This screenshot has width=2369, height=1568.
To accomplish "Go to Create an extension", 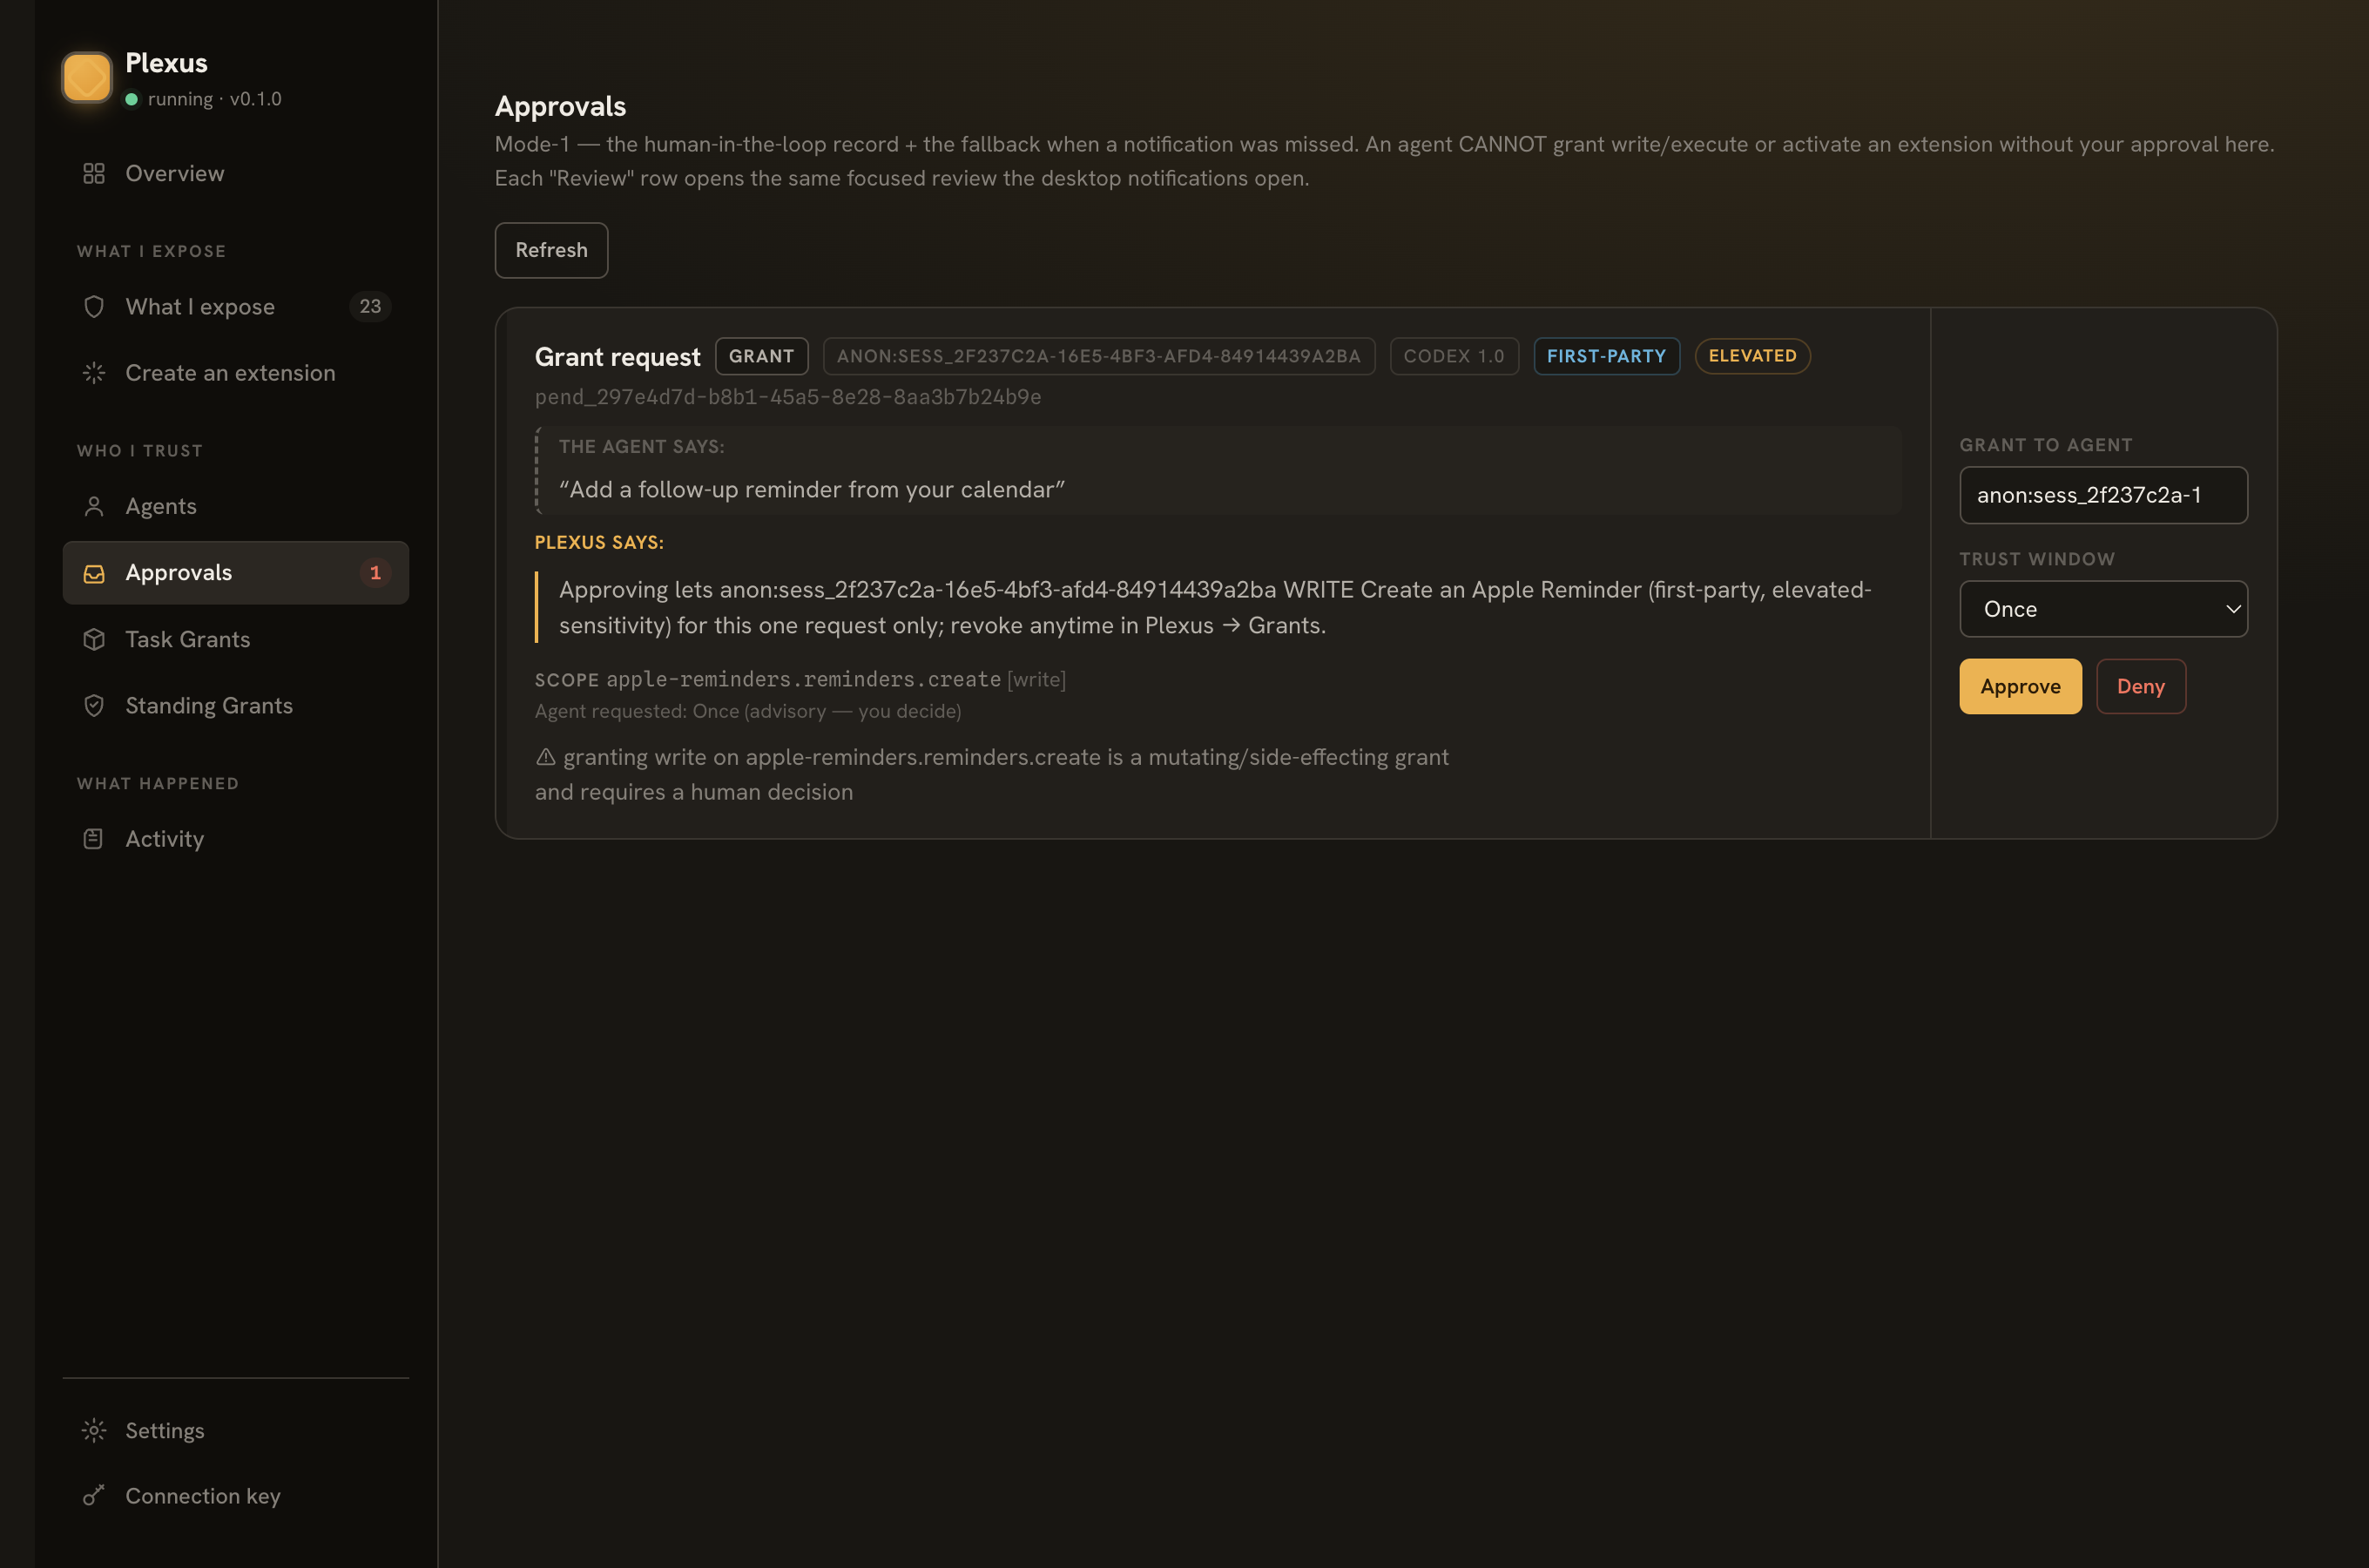I will [x=236, y=373].
